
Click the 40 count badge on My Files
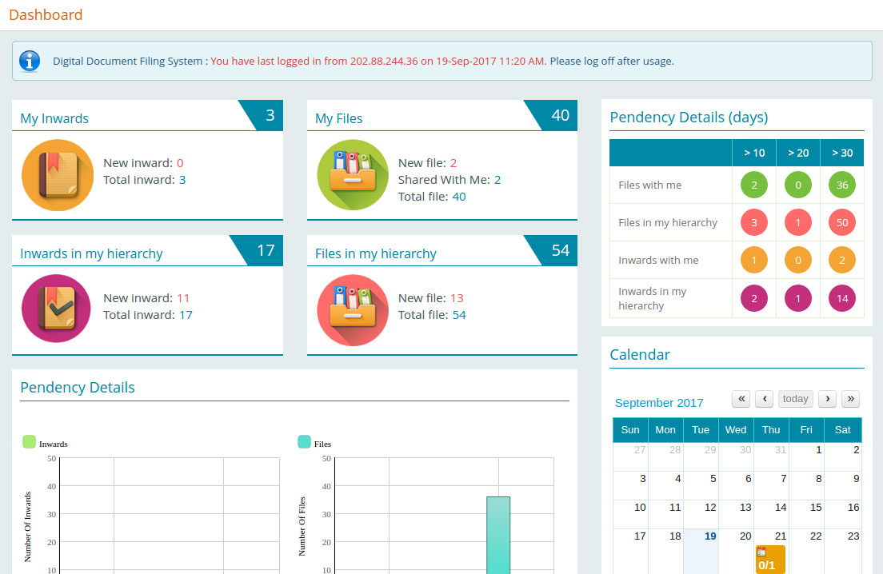coord(560,116)
